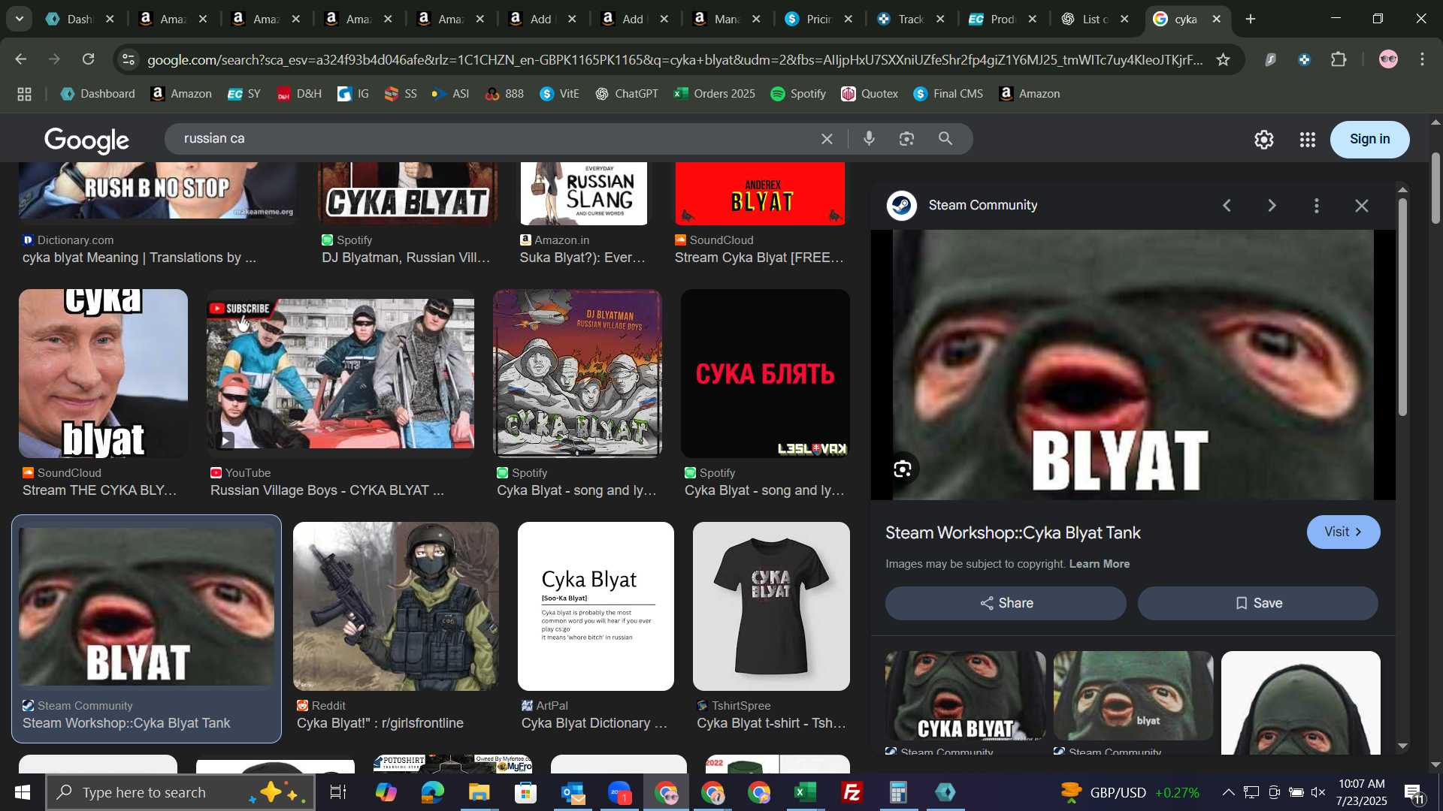Switch to the Track tab
The width and height of the screenshot is (1443, 811).
point(910,20)
